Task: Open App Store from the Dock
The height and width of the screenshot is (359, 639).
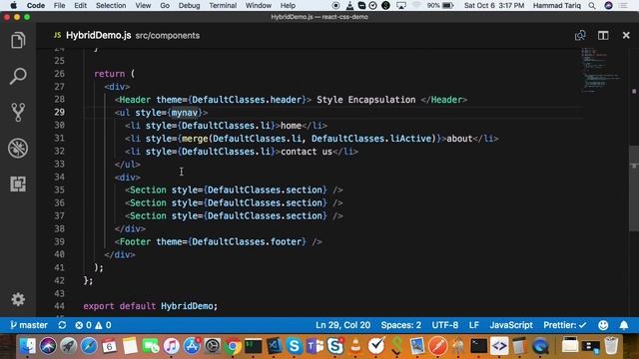Action: [192, 346]
